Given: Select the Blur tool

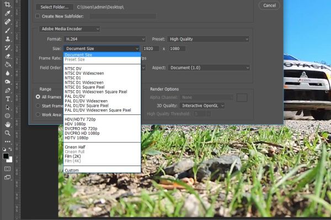Looking at the screenshot, I should 7,73.
